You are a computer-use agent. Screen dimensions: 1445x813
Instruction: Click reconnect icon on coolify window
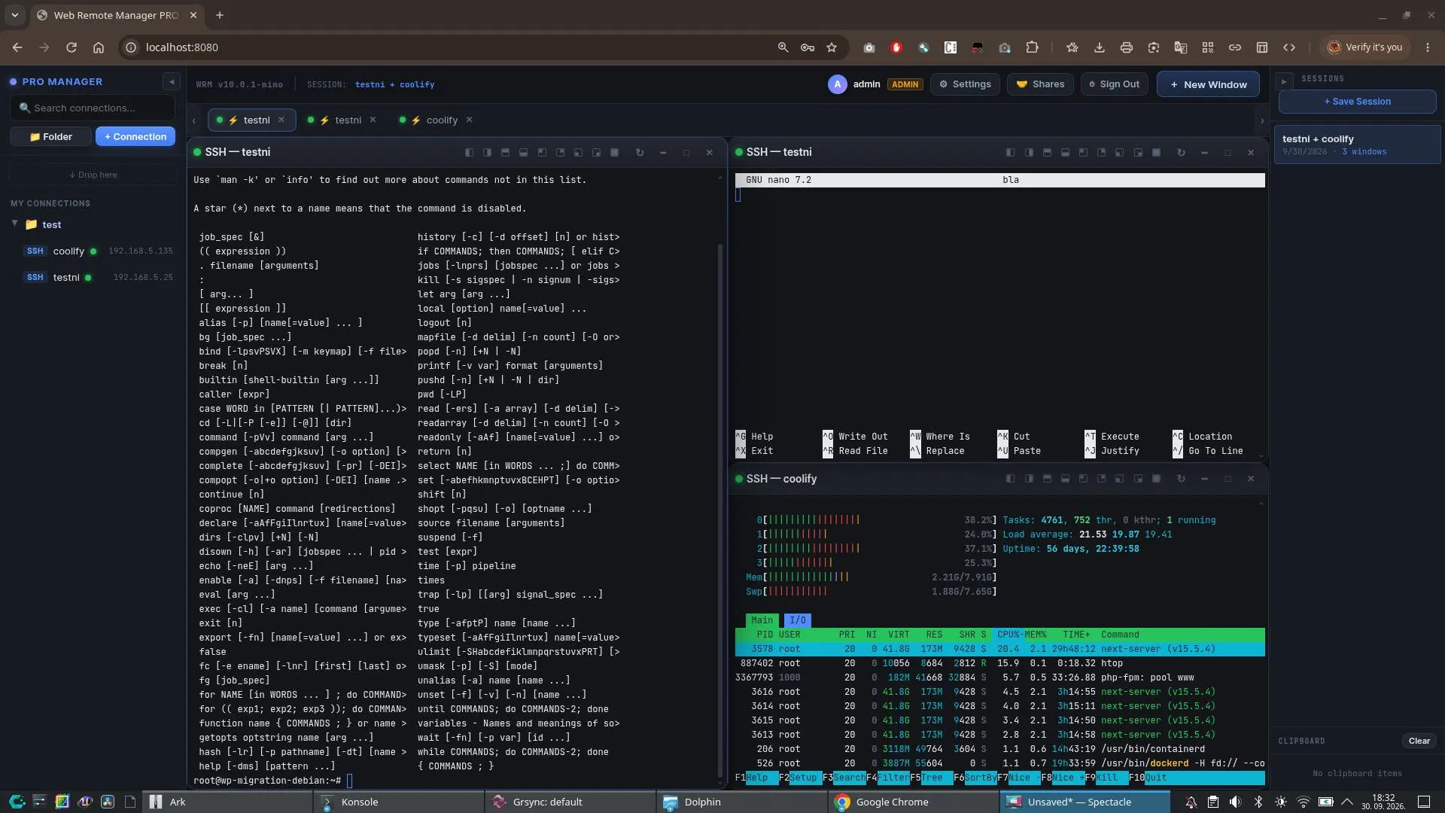pos(1181,479)
